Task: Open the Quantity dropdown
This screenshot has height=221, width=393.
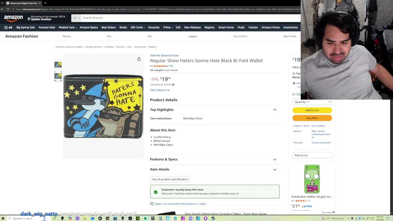Action: coord(312,102)
